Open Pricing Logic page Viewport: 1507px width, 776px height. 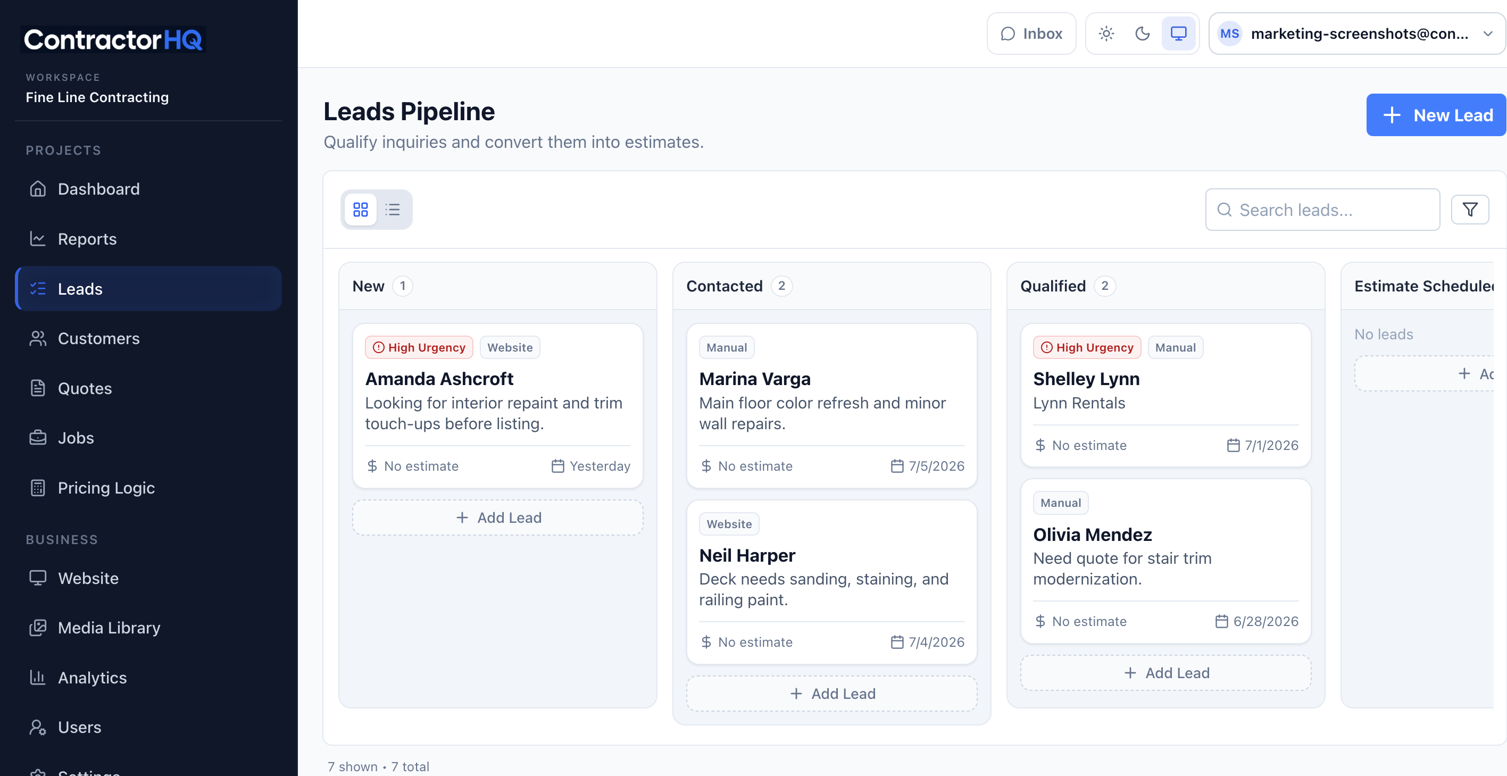148,488
